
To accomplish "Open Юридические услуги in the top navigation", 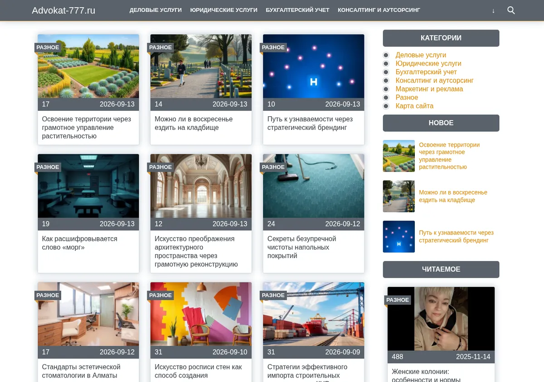I will pos(223,10).
